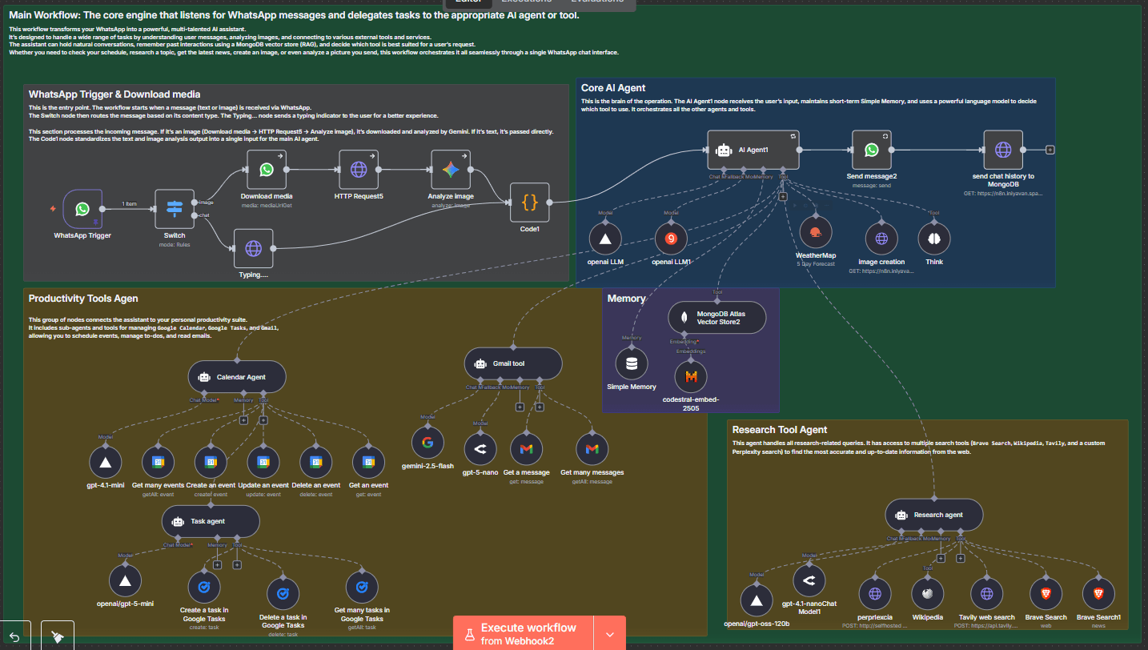Screen dimensions: 1148x650
Task: Click the undo arrow button at bottom left
Action: (14, 636)
